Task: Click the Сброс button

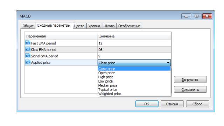Action: tap(197, 104)
